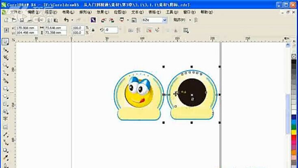Open the zoom level dropdown arrow

click(164, 20)
